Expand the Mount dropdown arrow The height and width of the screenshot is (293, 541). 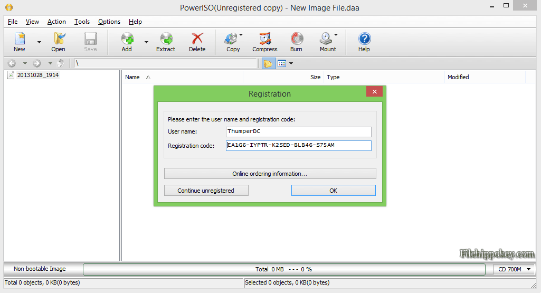click(336, 35)
